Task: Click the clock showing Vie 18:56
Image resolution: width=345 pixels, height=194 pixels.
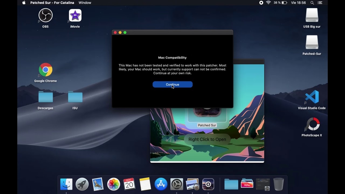Action: point(298,3)
